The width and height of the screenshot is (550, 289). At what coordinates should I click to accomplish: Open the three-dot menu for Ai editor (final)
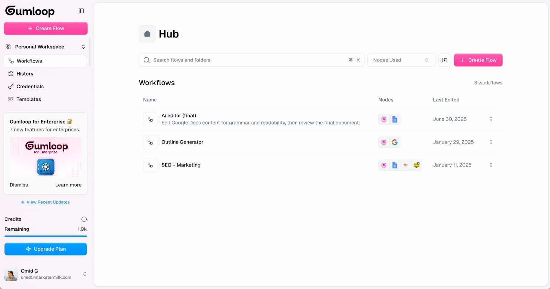pos(491,119)
